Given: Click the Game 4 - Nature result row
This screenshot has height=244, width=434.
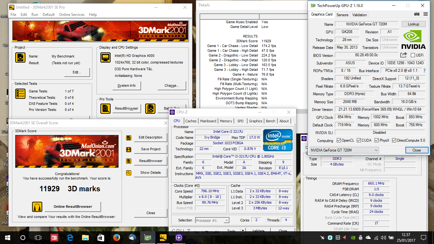Looking at the screenshot, I should 253,74.
